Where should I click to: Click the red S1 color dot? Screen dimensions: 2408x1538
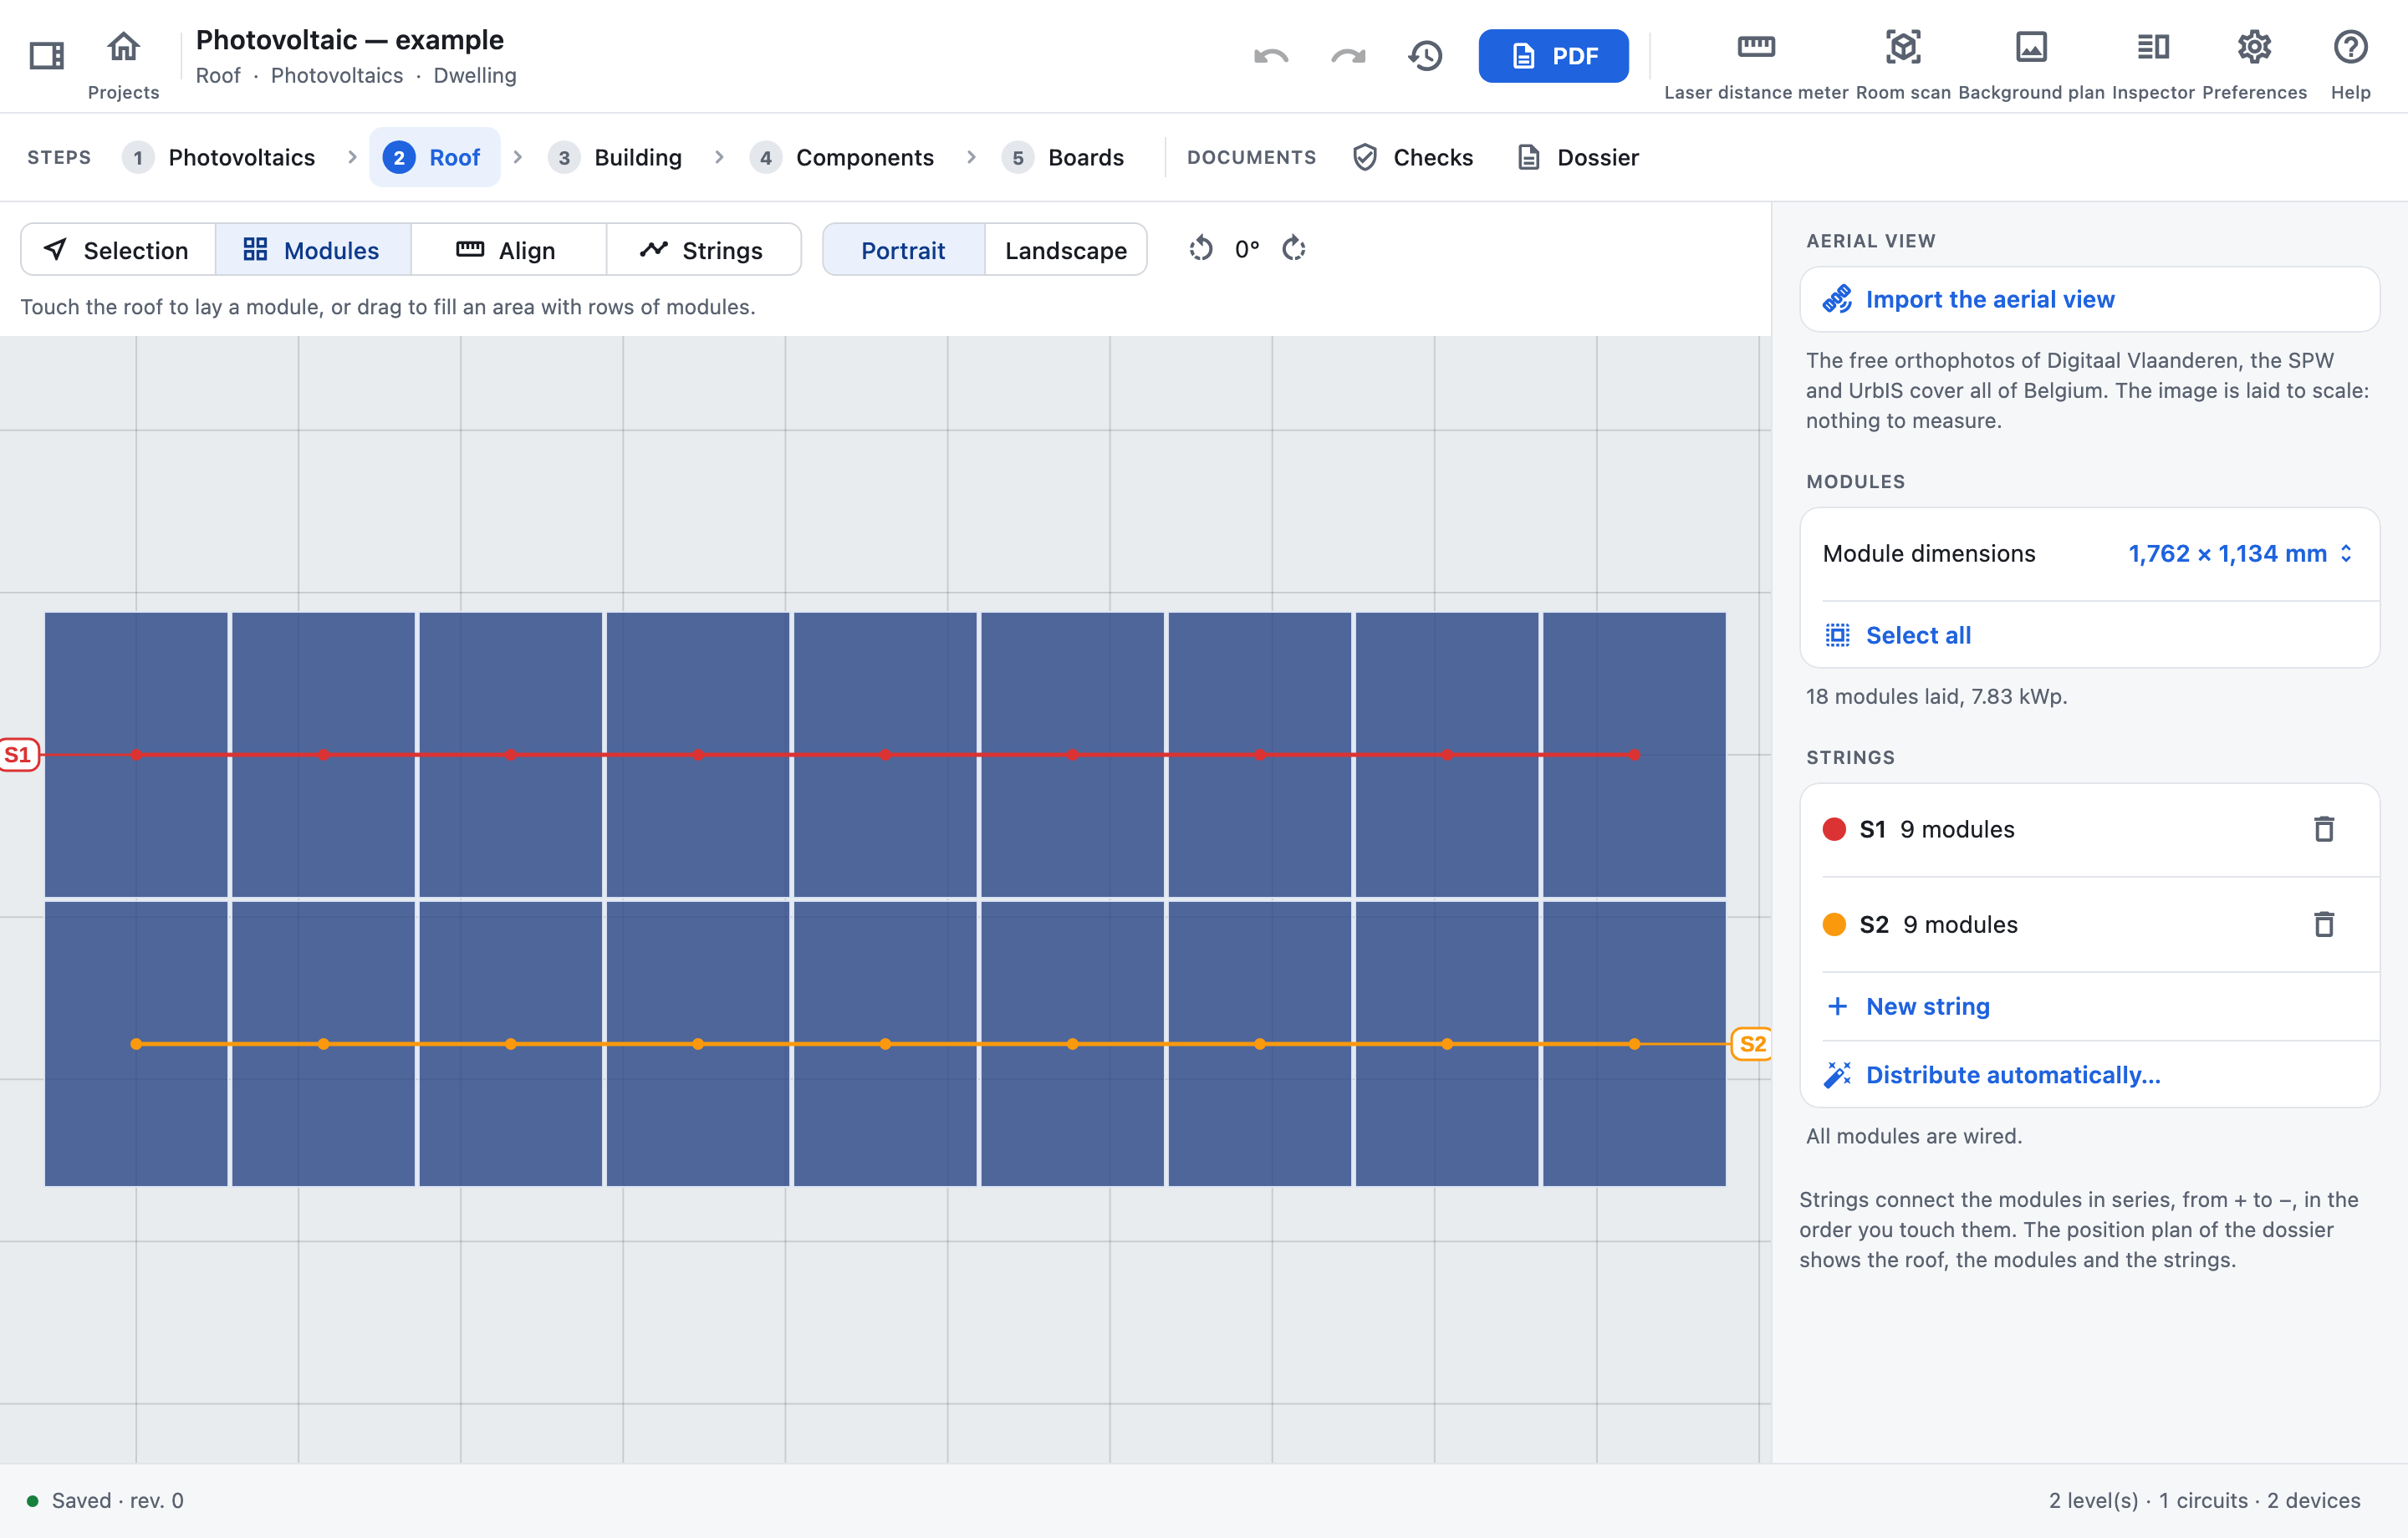pos(1833,829)
